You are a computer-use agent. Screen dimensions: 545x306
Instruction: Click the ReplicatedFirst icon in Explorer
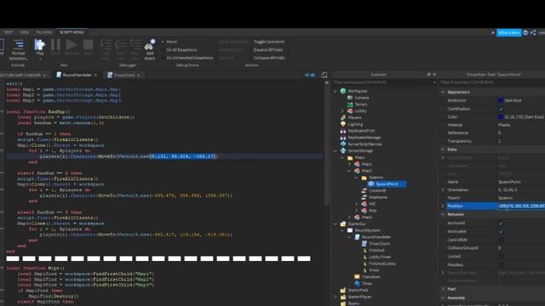click(x=343, y=131)
